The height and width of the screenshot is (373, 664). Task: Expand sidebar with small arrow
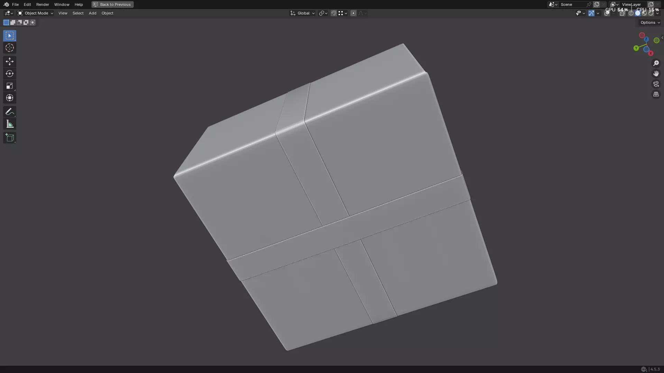point(662,38)
